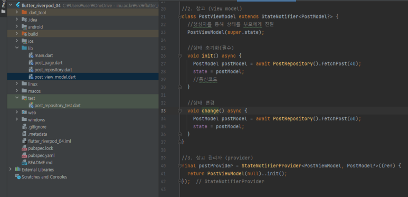Click Scratches and Consoles icon
This screenshot has height=197, width=408.
tap(18, 176)
